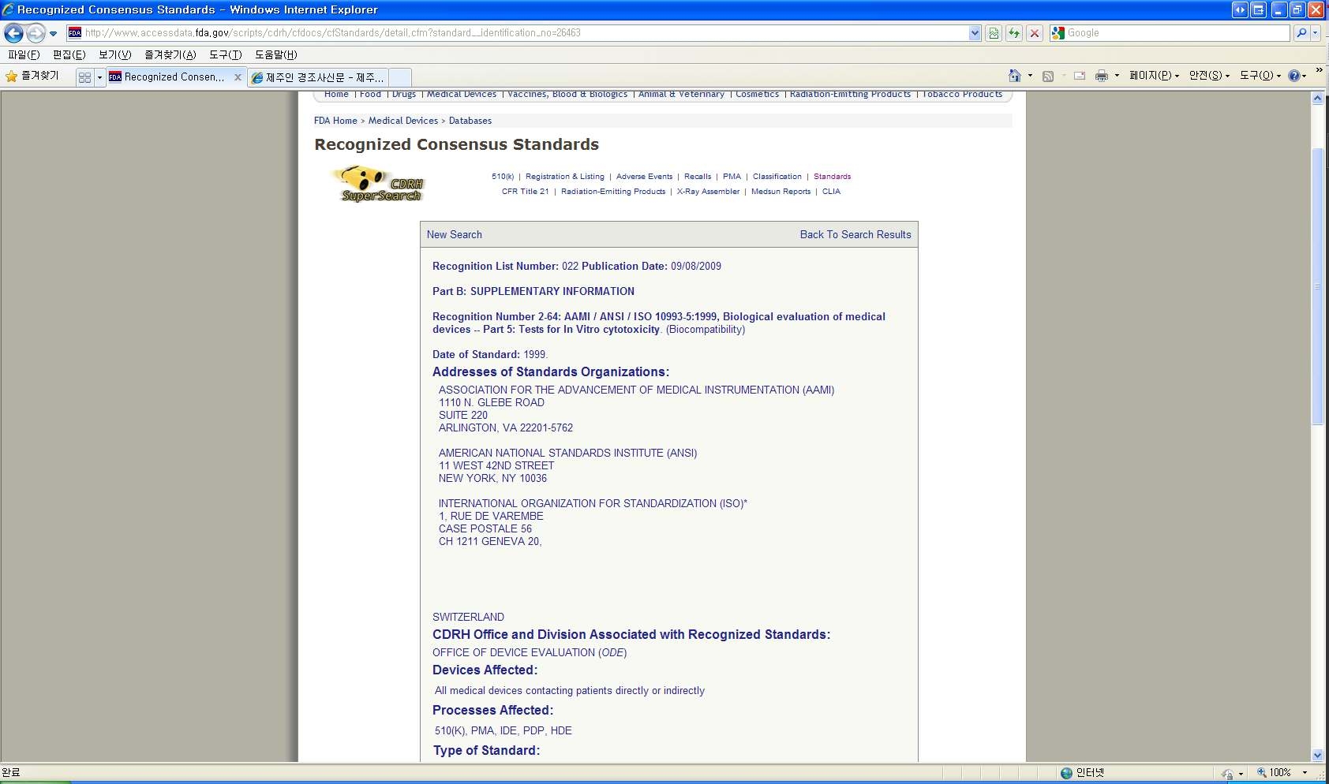The height and width of the screenshot is (784, 1329).
Task: Click the Google search box
Action: 1176,33
